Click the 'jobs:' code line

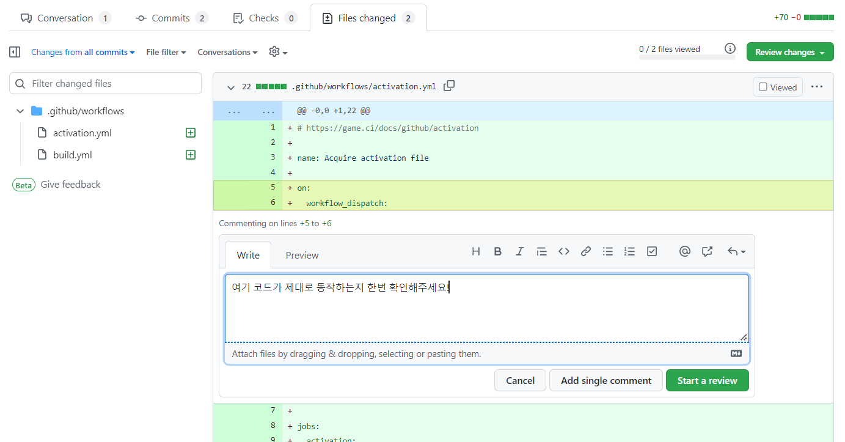click(309, 425)
